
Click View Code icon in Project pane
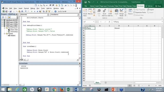(3, 17)
